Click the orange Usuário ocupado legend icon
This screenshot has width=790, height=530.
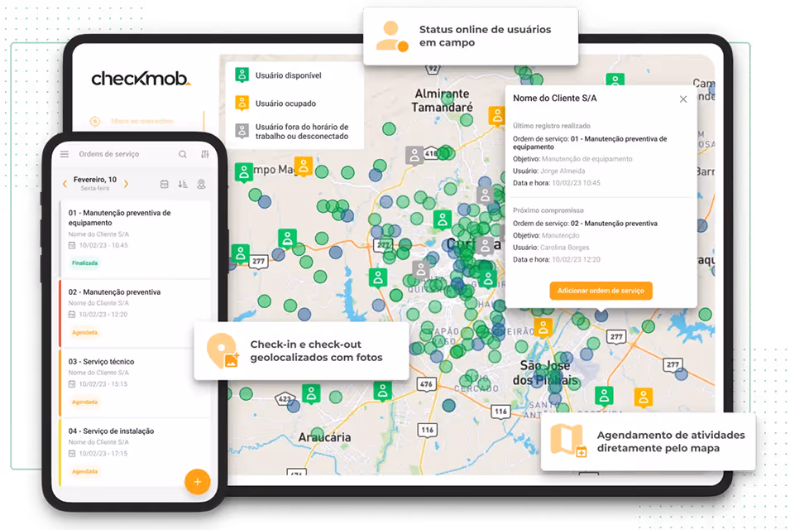click(242, 103)
